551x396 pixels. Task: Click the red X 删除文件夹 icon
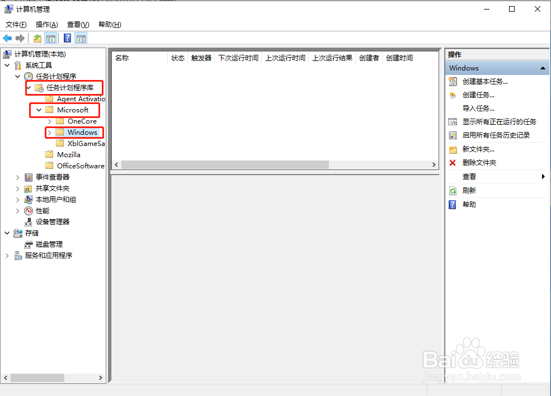[x=453, y=163]
